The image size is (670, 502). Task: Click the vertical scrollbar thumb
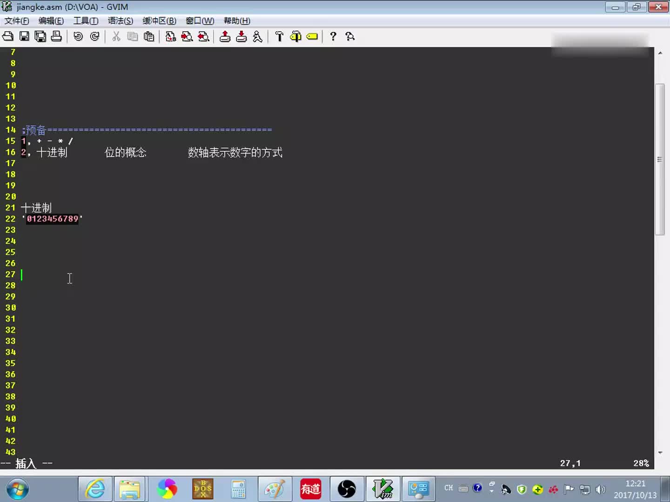click(x=660, y=159)
